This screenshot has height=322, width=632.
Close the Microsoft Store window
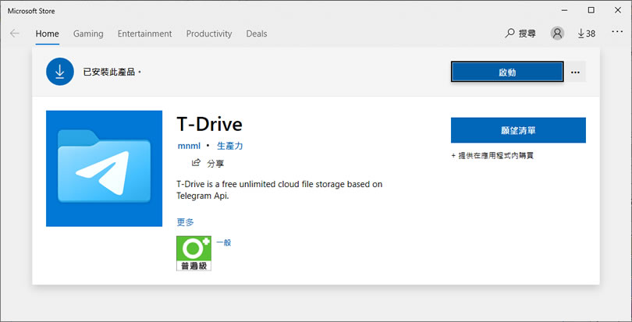tap(618, 10)
